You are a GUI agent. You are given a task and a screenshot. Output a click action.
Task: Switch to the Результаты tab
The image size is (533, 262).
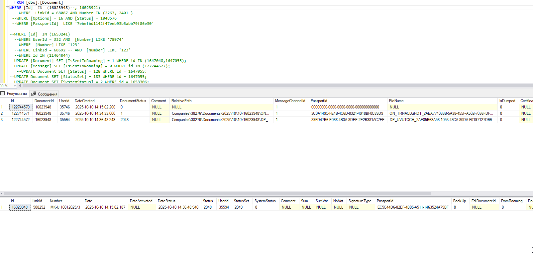pyautogui.click(x=17, y=94)
